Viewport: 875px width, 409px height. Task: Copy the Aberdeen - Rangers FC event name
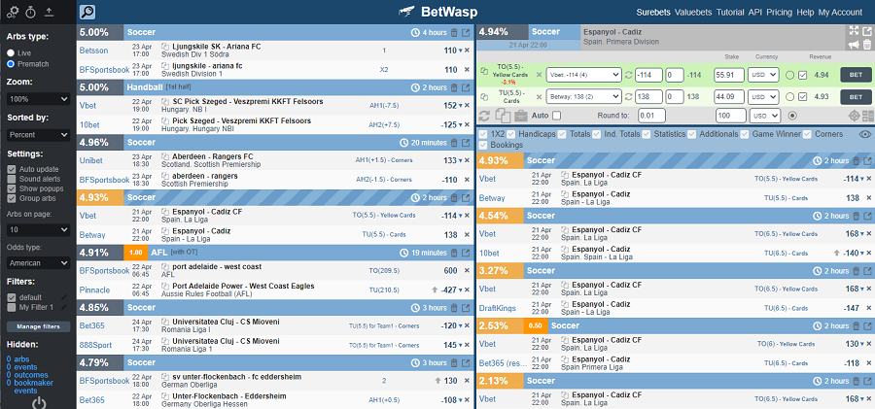(x=165, y=157)
